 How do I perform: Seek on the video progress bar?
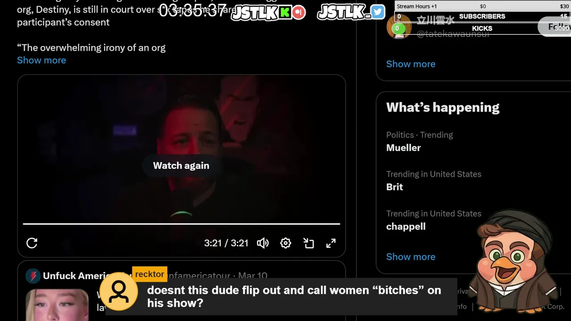click(x=181, y=224)
